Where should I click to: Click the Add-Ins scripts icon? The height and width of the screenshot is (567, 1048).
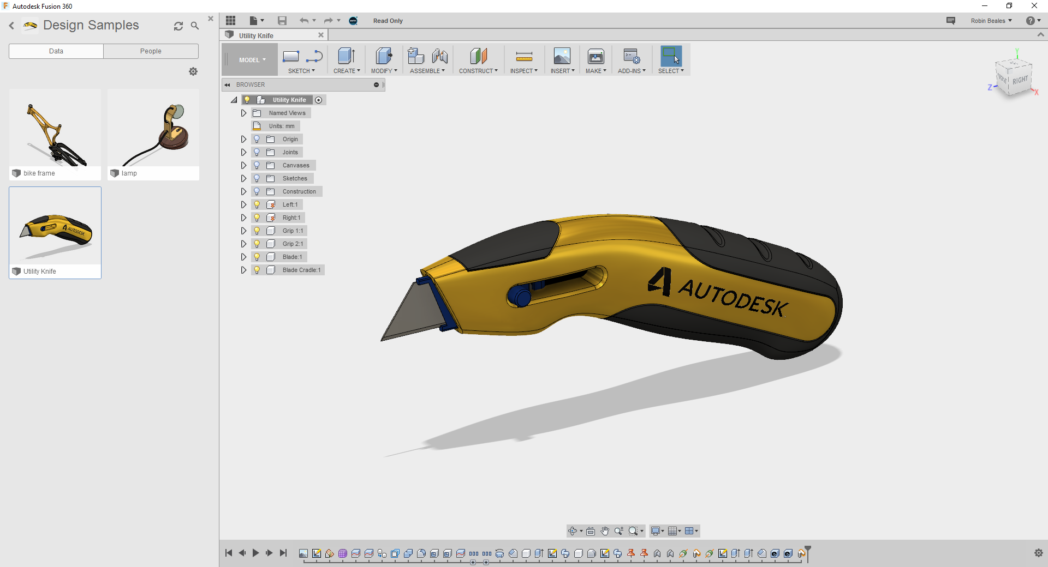point(632,56)
